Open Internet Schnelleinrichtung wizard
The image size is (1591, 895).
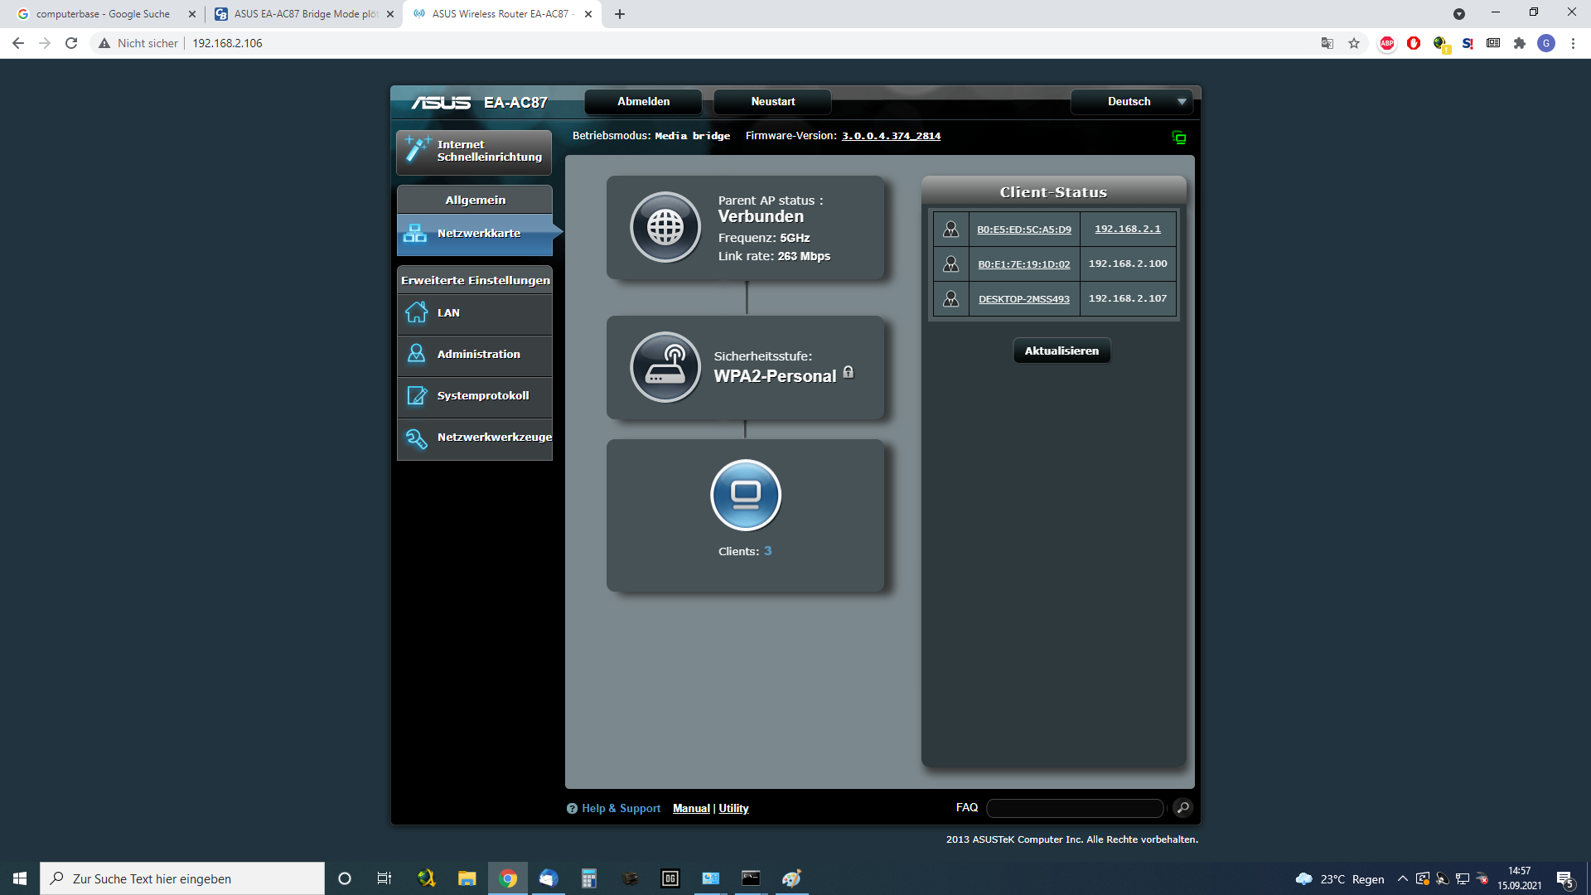pos(474,151)
